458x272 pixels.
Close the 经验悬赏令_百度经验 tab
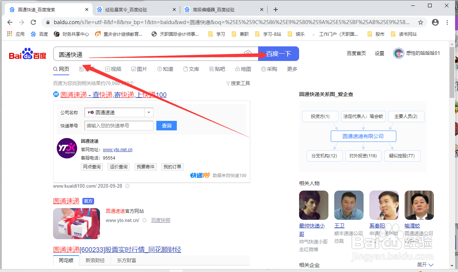(174, 9)
